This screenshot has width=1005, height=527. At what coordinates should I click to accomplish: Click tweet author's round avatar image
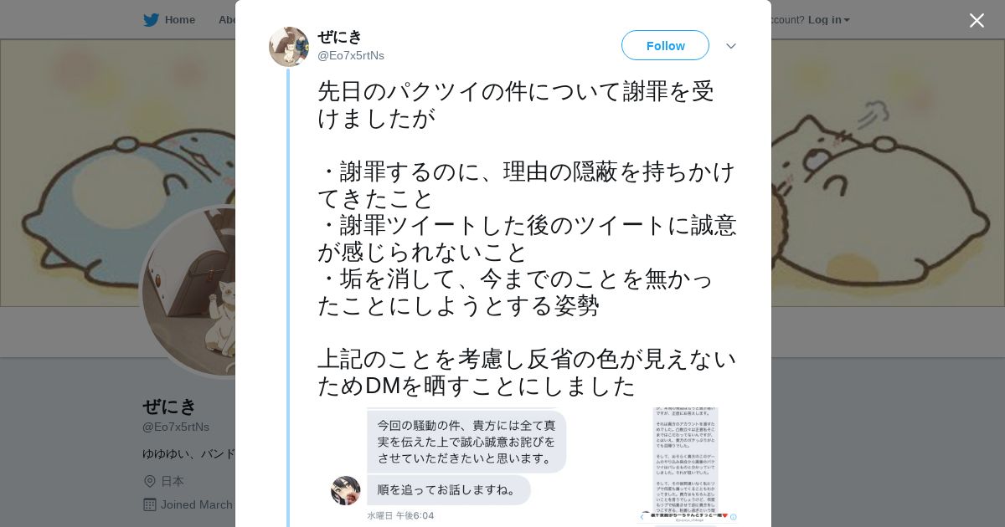[x=289, y=47]
